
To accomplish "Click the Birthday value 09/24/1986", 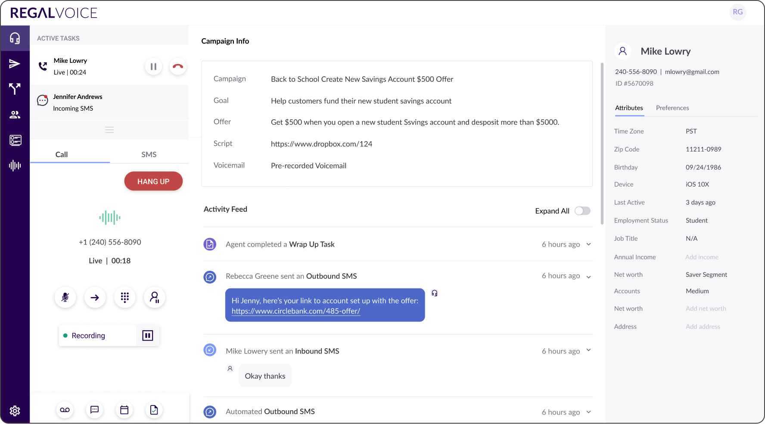I will click(x=703, y=167).
